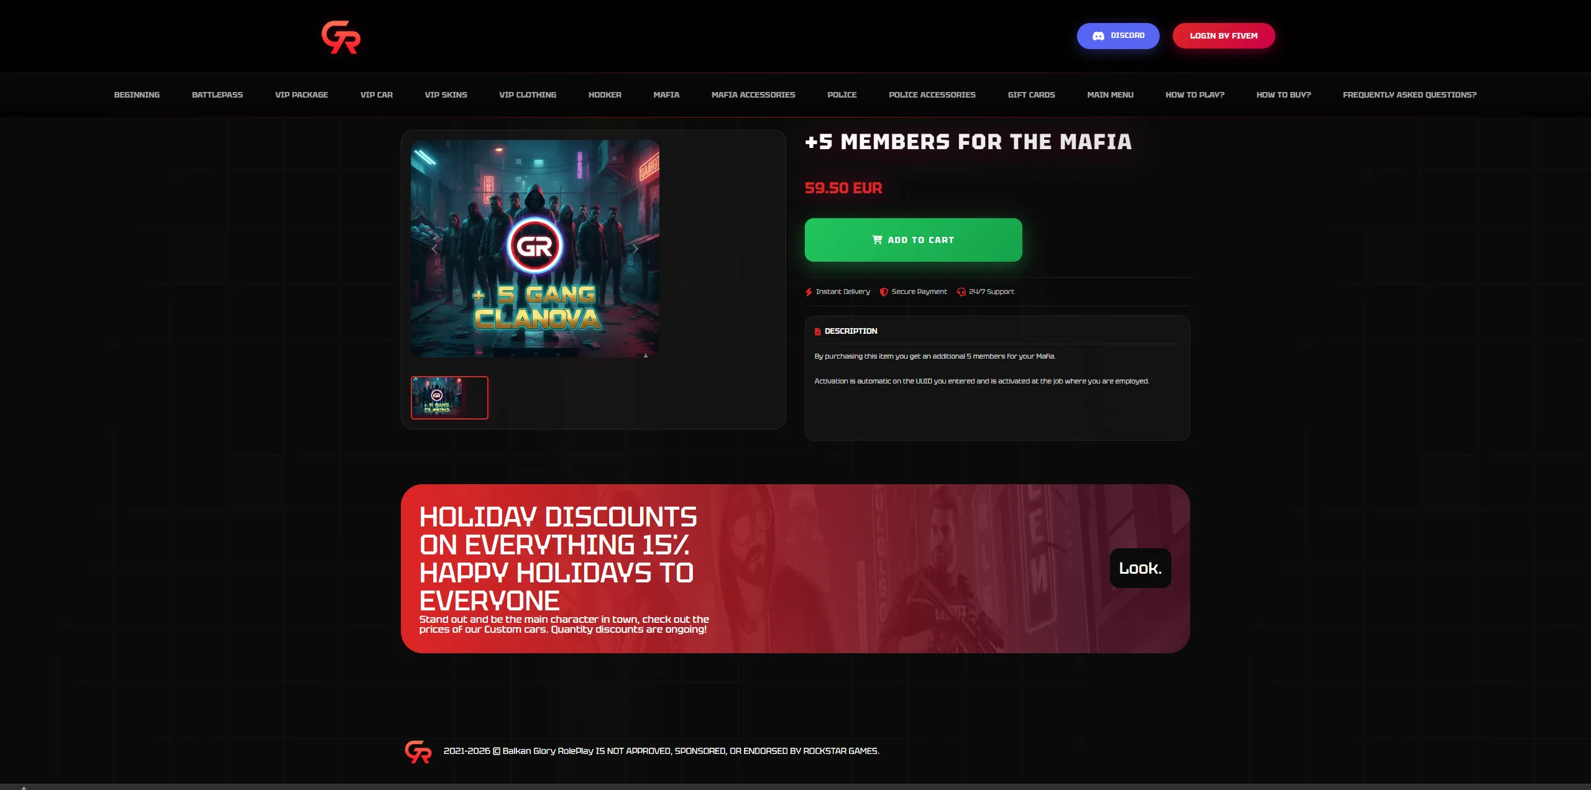Open the Mafia Accessories section
Image resolution: width=1591 pixels, height=790 pixels.
pos(753,95)
